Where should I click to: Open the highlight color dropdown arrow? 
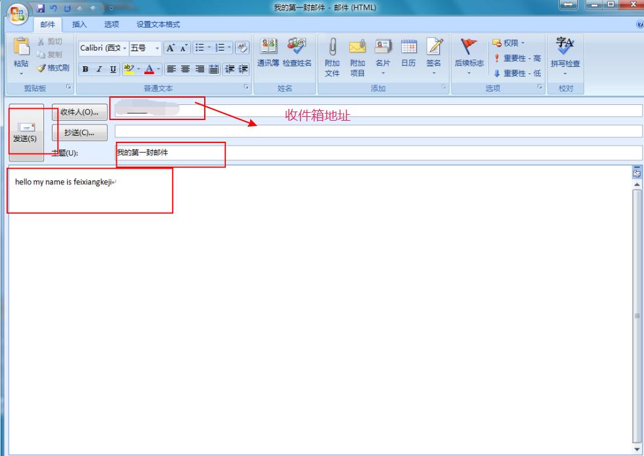pyautogui.click(x=139, y=69)
